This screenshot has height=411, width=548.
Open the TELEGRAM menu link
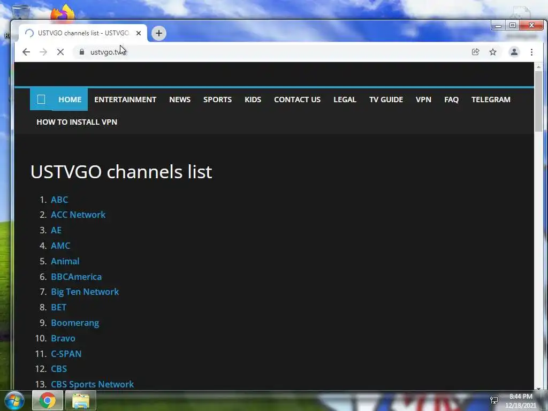[491, 99]
